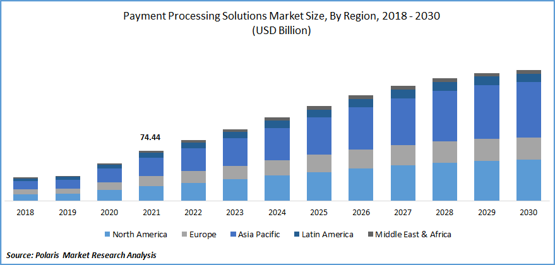555x265 pixels.
Task: Click the 2030 axis label
Action: pyautogui.click(x=529, y=213)
